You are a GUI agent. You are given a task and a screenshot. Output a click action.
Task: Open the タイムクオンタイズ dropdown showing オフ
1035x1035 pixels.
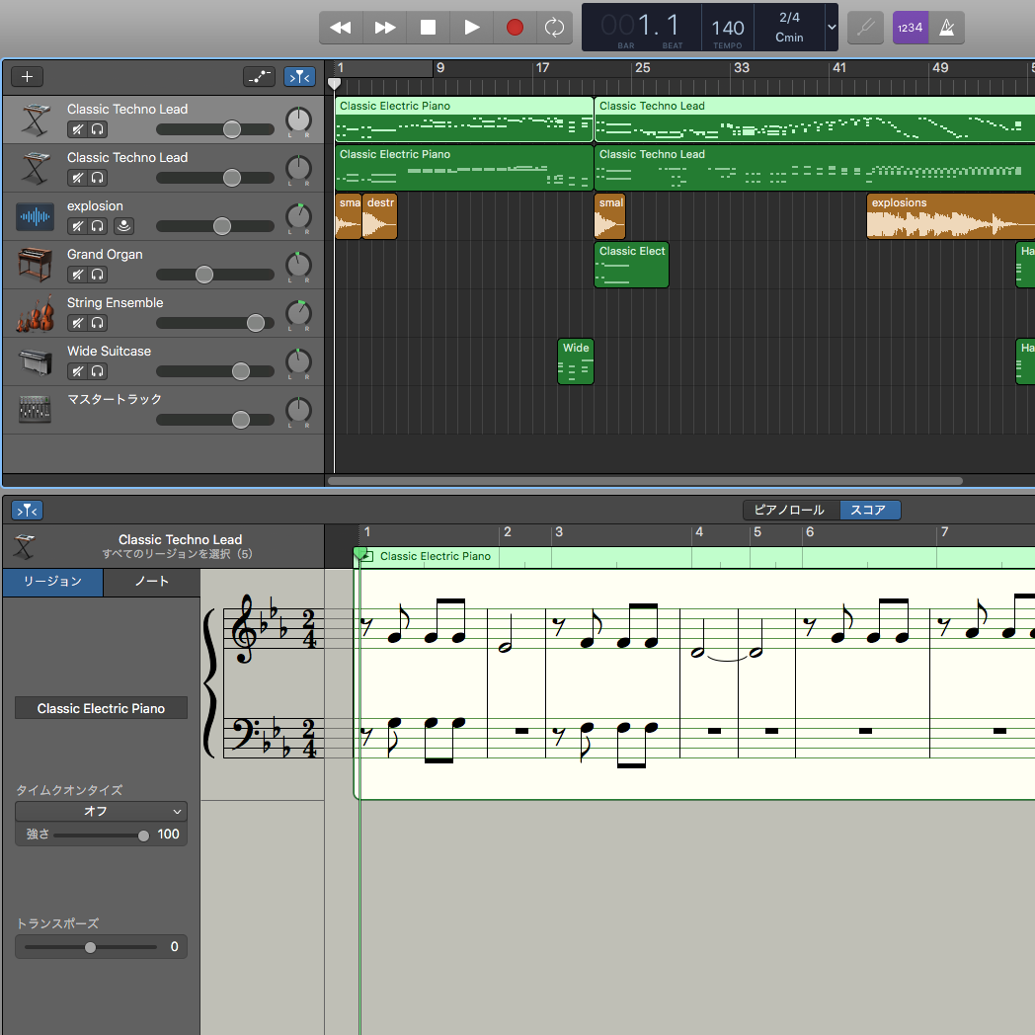pyautogui.click(x=101, y=811)
